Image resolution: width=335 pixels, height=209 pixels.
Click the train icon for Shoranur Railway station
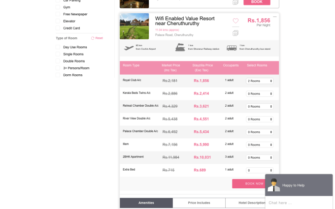180,48
